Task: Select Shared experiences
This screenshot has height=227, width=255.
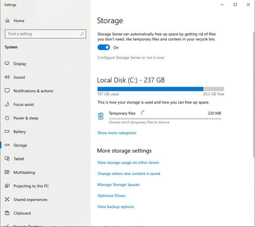Action: [x=30, y=199]
